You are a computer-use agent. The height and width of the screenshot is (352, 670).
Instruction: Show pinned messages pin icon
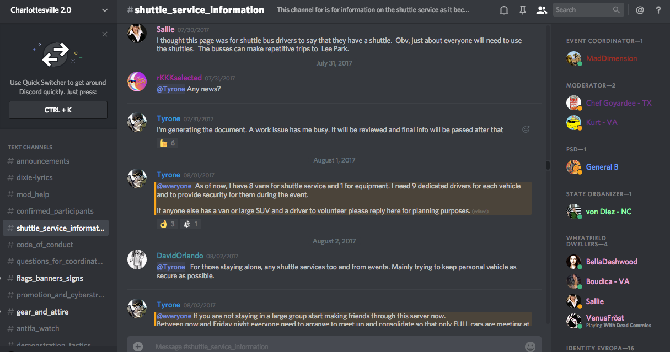pyautogui.click(x=523, y=10)
